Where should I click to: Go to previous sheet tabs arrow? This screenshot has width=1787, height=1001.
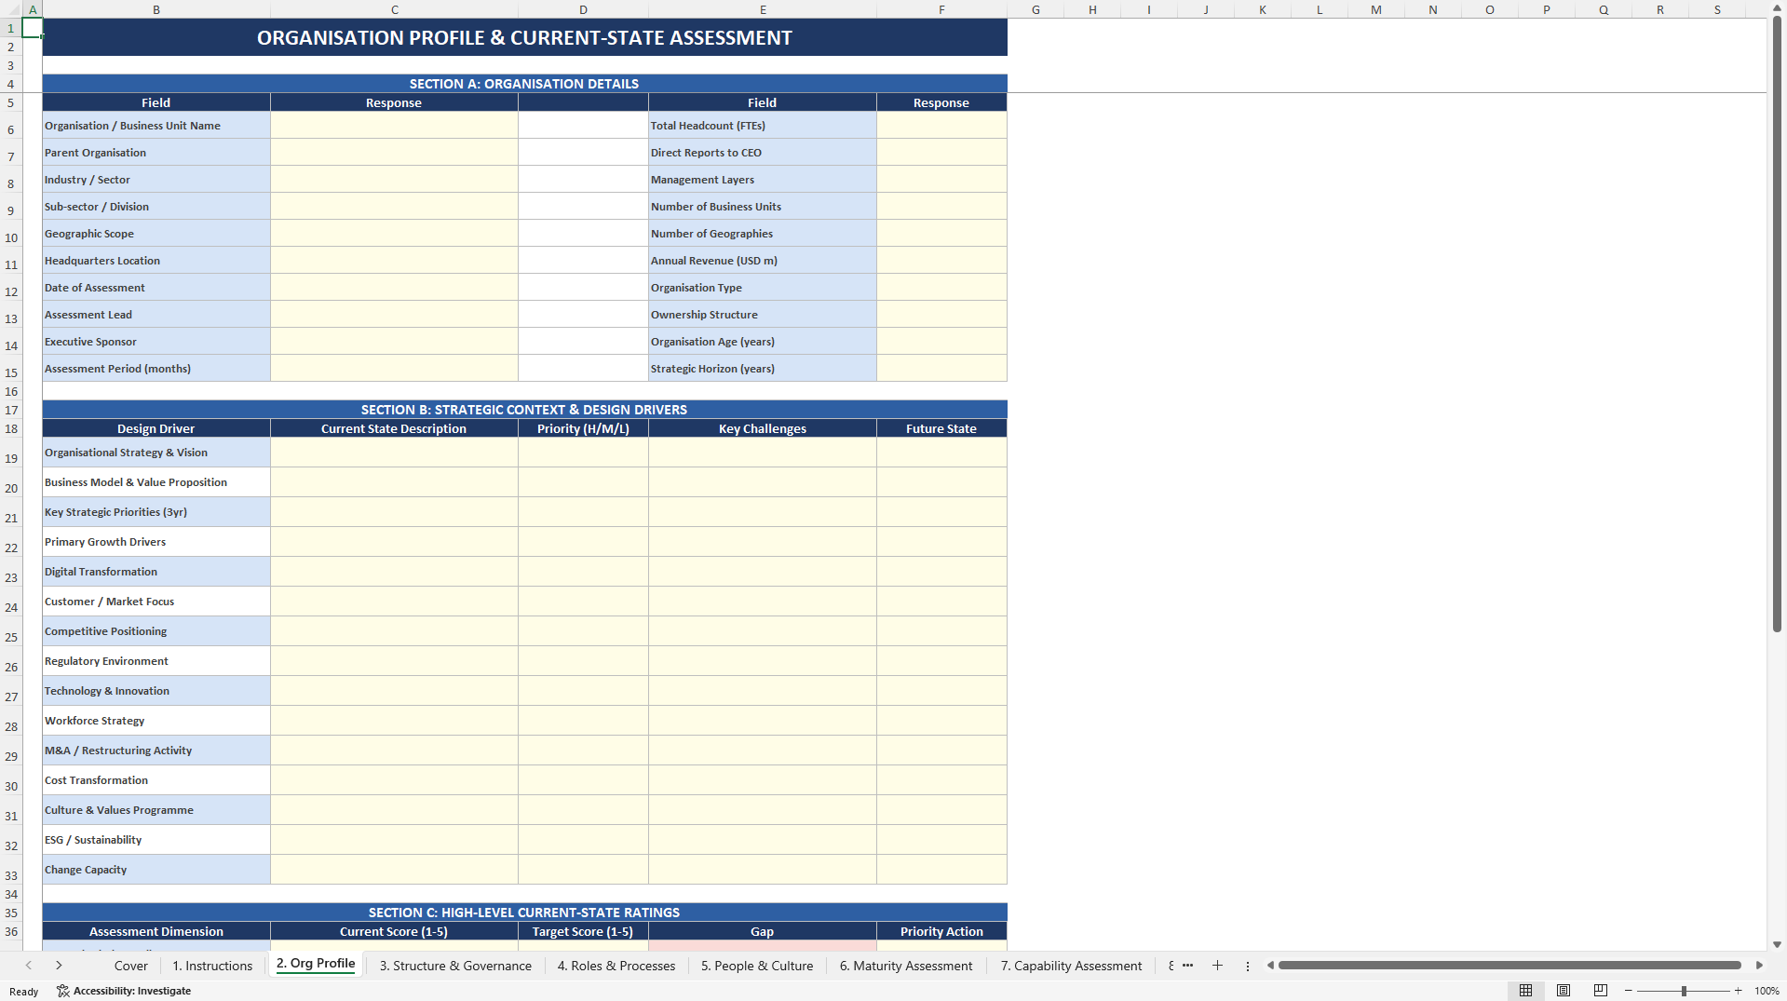[x=29, y=966]
